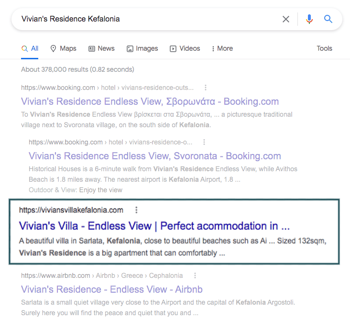The width and height of the screenshot is (350, 330).
Task: Expand the More search categories menu
Action: click(x=222, y=48)
